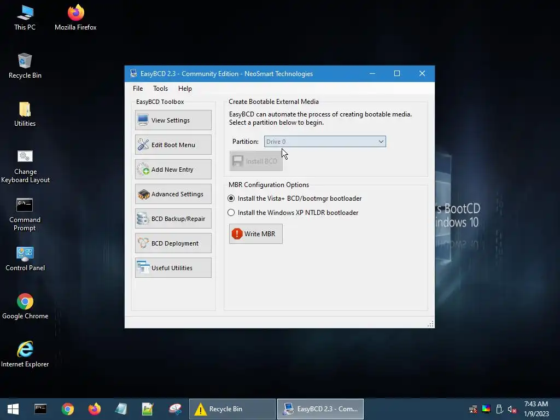The image size is (560, 420).
Task: Click the window resize grip corner
Action: click(430, 324)
